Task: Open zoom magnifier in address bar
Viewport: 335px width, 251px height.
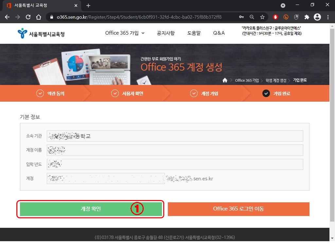Action: click(x=252, y=17)
